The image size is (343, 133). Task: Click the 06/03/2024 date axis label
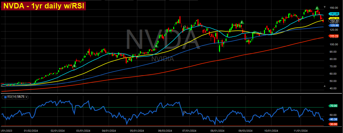164,131
